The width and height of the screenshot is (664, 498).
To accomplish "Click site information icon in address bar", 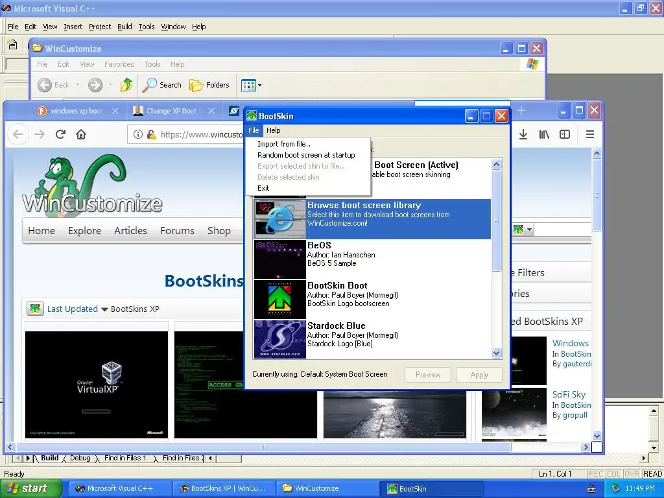I will [x=137, y=134].
